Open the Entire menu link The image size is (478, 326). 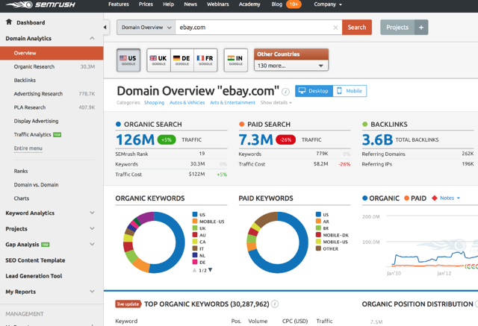(x=28, y=148)
